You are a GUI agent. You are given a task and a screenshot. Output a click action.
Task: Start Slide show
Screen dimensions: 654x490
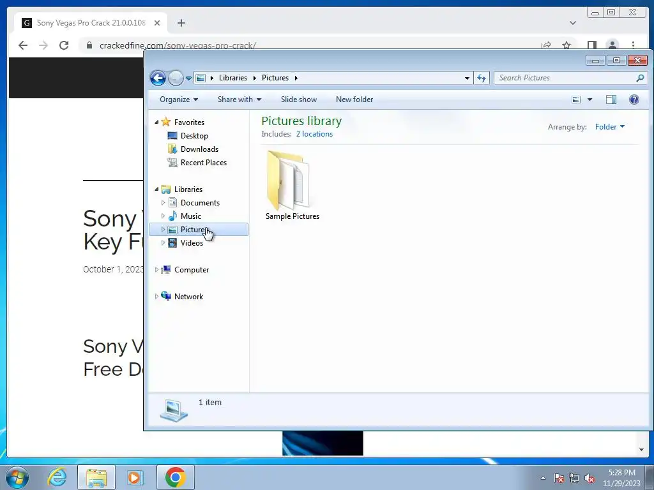[299, 100]
